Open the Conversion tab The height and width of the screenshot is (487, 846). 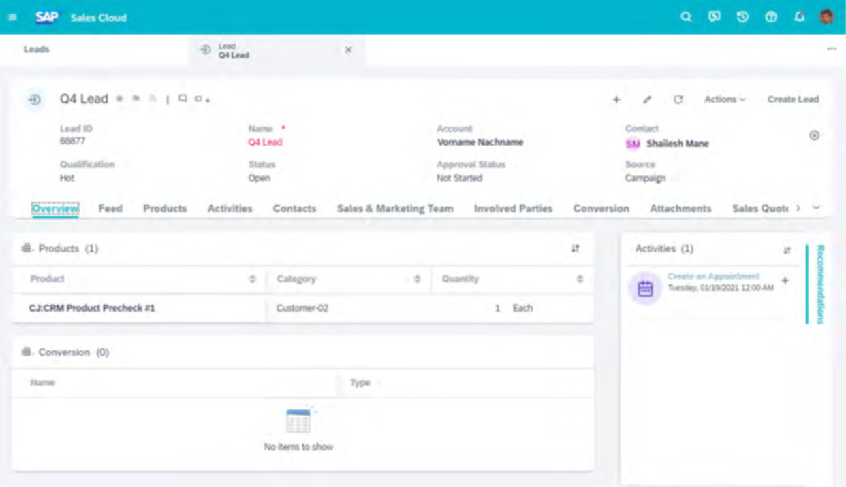click(601, 209)
